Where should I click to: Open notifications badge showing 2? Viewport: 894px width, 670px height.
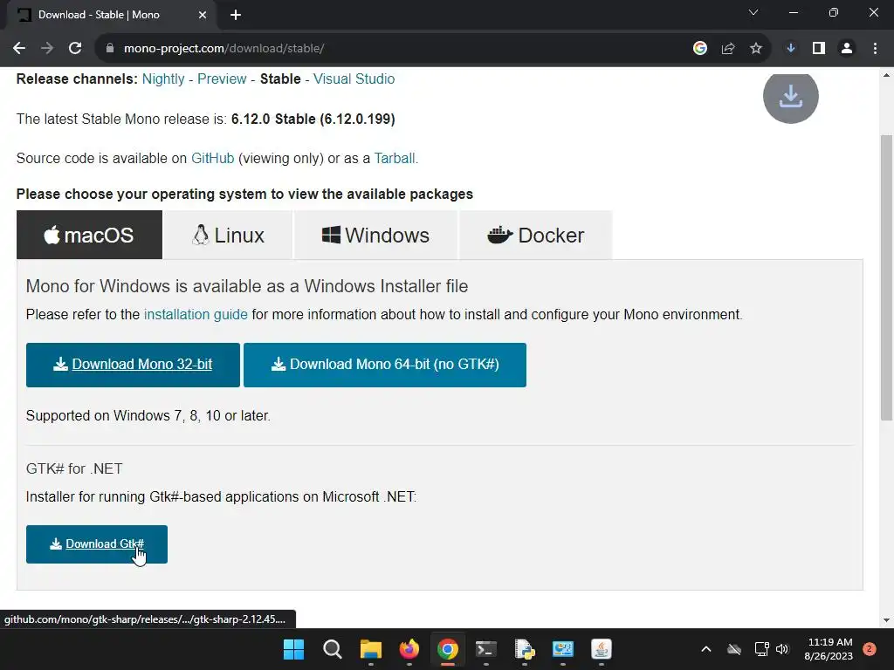click(870, 649)
